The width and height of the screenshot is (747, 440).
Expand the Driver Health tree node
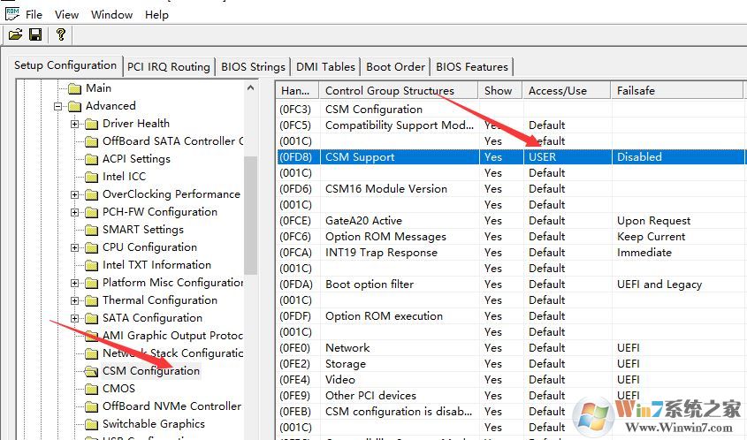point(75,124)
